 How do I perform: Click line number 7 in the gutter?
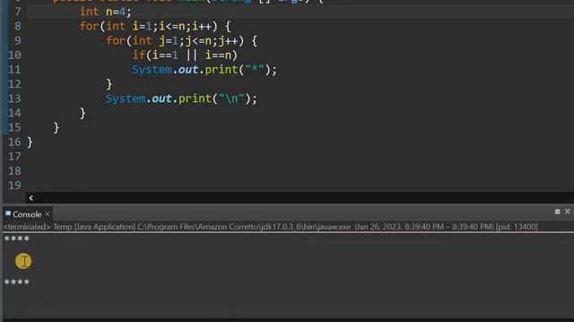(18, 12)
